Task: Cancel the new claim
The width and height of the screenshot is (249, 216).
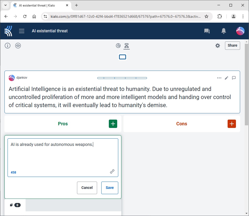Action: pos(87,188)
